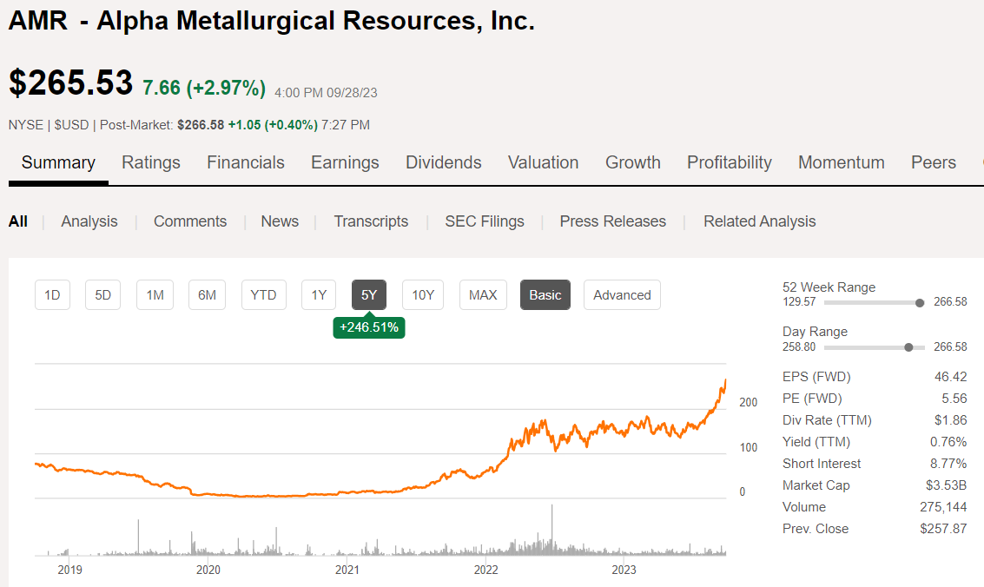Choose the 6M chart range

coord(207,294)
